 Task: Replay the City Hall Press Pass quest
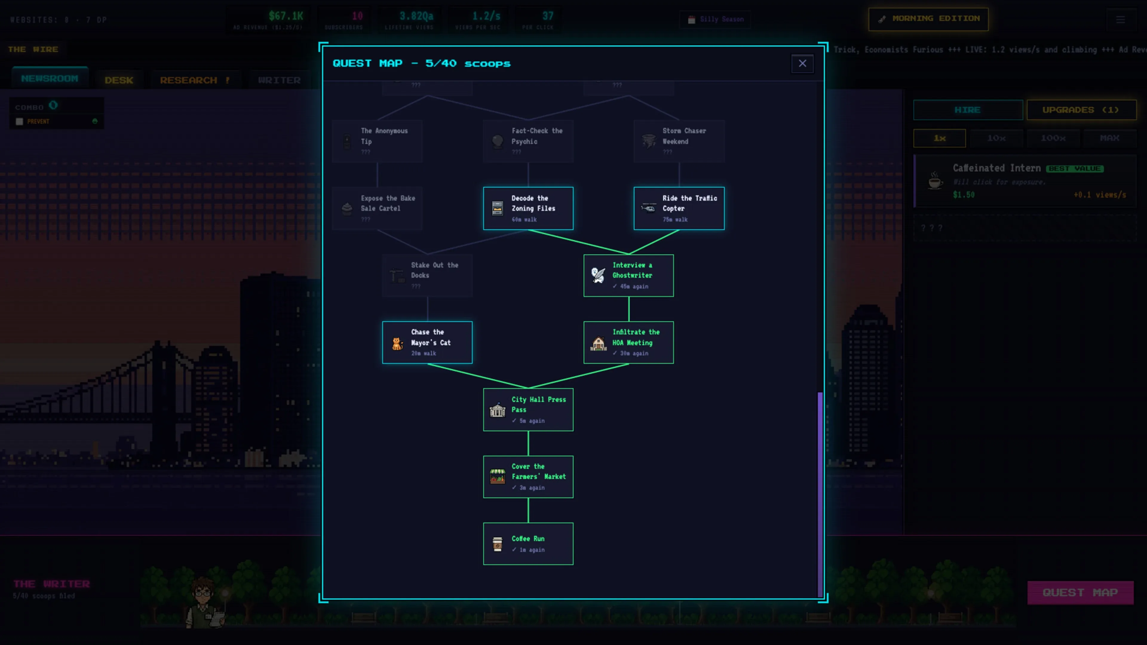(528, 409)
